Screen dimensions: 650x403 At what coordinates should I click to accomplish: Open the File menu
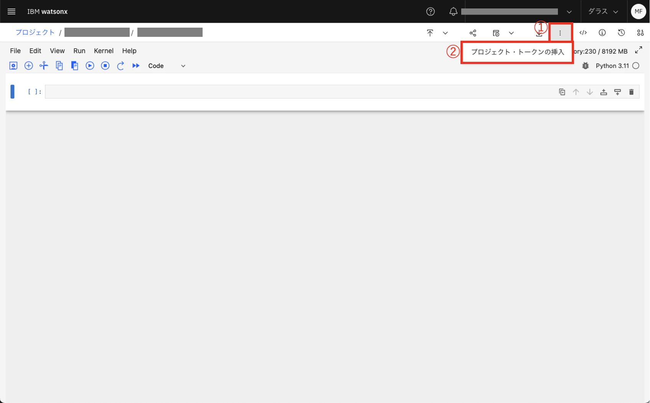click(15, 51)
